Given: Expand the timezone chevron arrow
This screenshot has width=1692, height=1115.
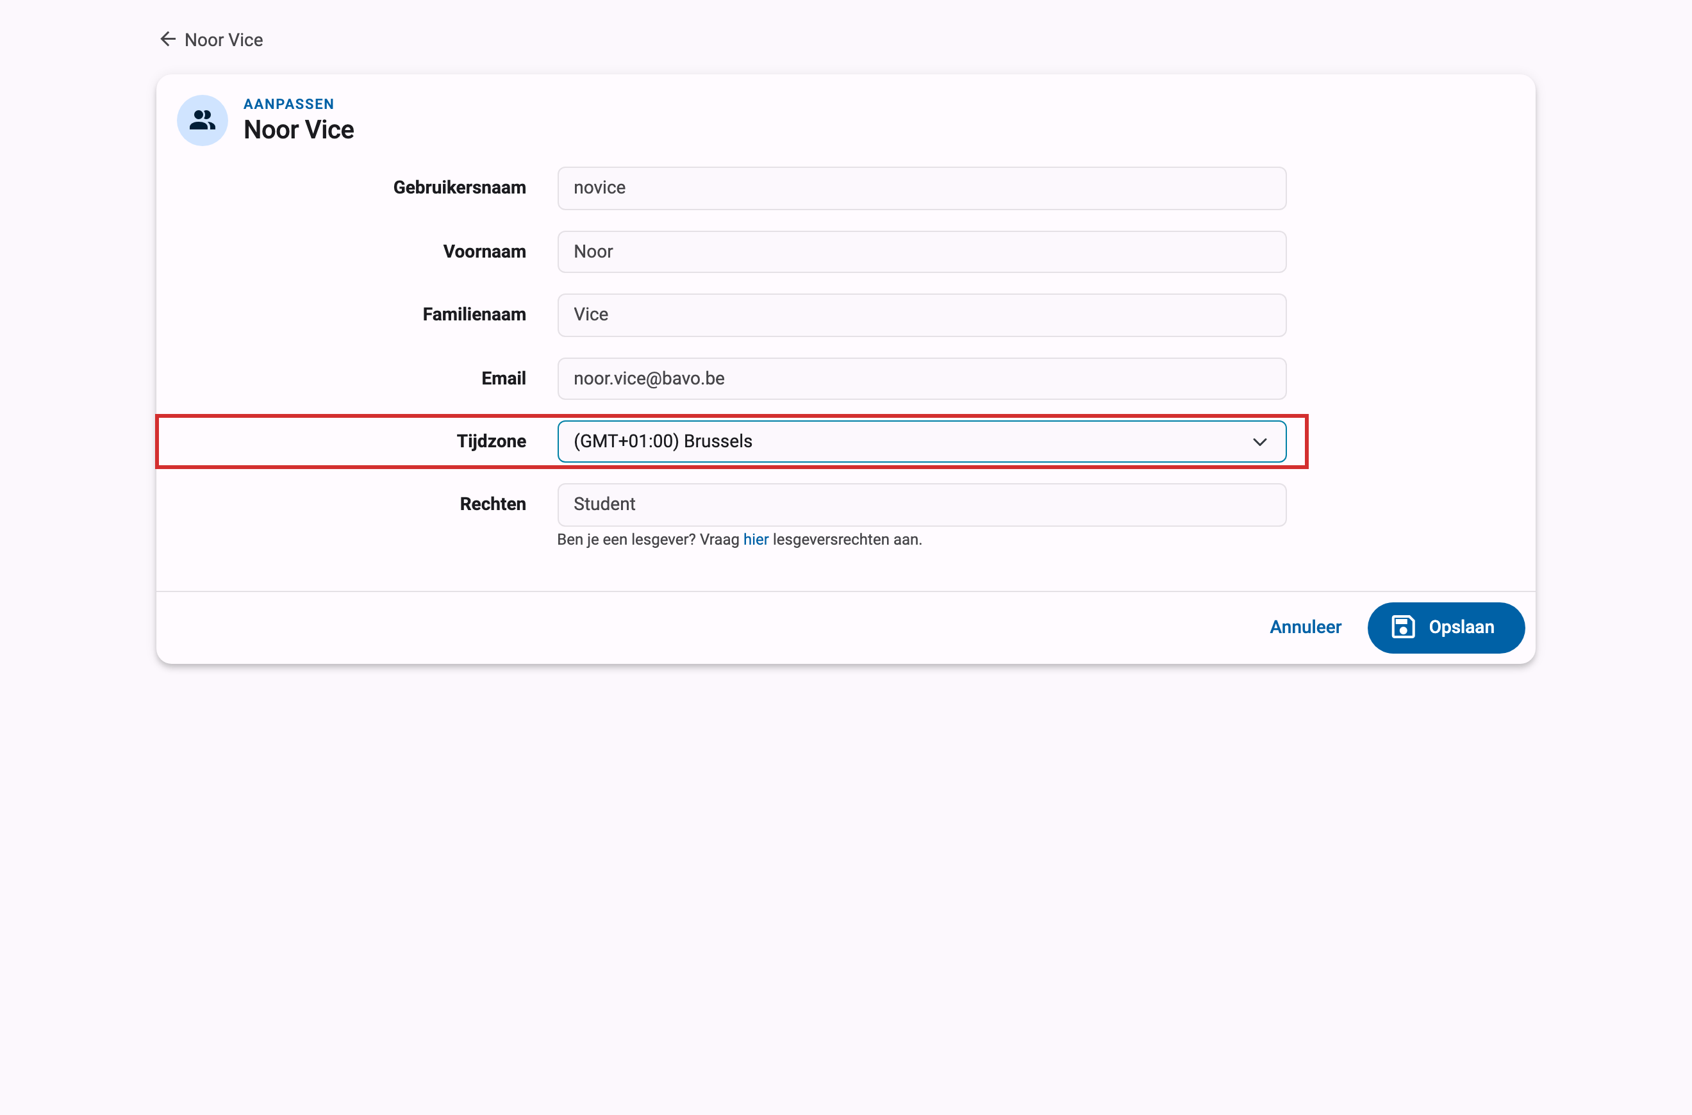Looking at the screenshot, I should click(x=1259, y=442).
